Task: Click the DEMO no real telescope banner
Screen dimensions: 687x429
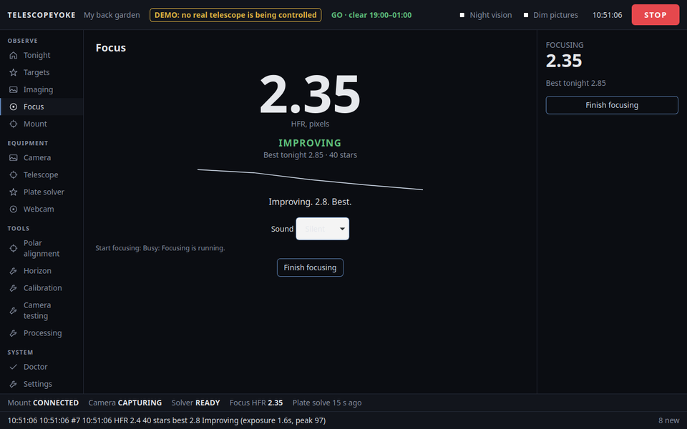Action: pos(235,15)
